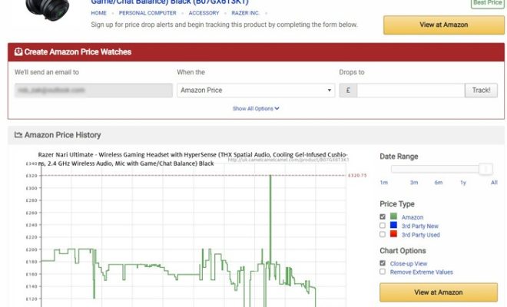Click the Close-up View label

pyautogui.click(x=409, y=264)
